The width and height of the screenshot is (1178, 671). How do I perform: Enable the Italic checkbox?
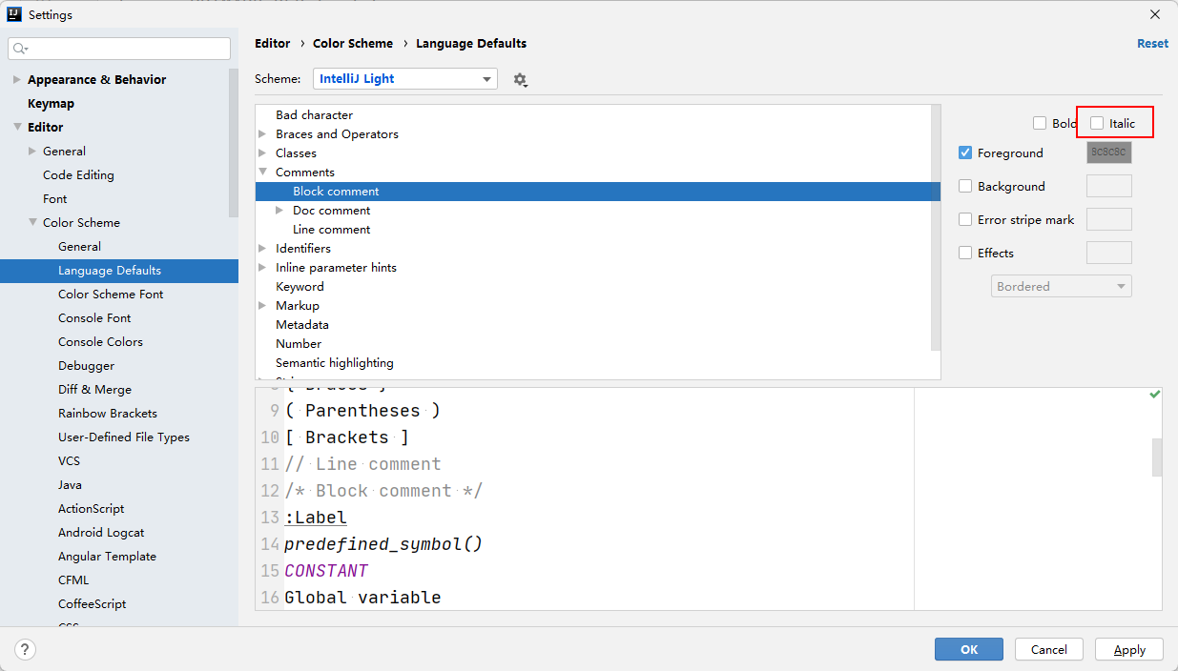click(x=1097, y=123)
